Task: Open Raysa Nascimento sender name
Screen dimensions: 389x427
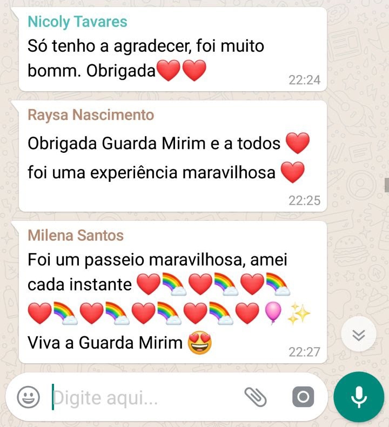Action: pos(91,114)
